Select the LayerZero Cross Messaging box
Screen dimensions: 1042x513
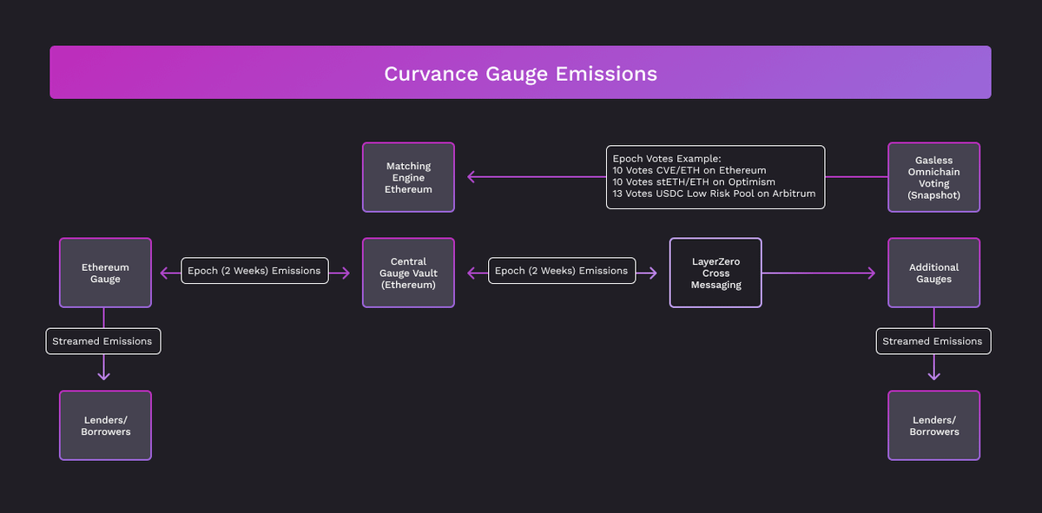coord(716,273)
